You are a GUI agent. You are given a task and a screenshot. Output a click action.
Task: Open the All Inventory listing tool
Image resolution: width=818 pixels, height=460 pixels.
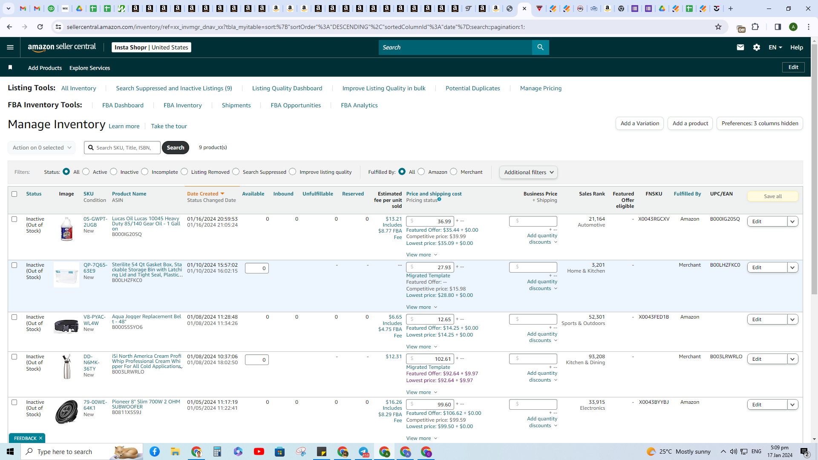coord(79,88)
